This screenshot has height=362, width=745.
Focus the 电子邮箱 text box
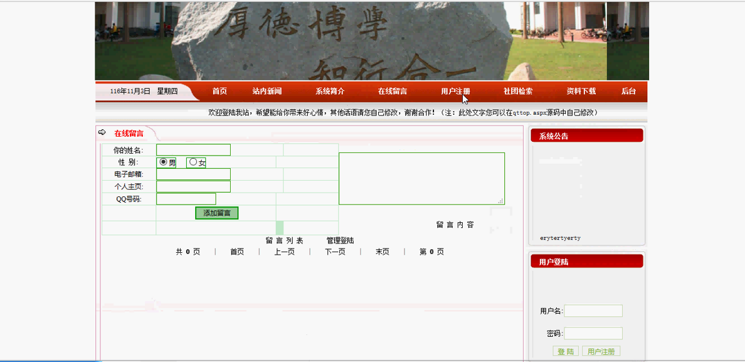coord(193,174)
